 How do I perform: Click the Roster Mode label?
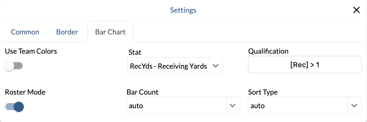pos(25,92)
